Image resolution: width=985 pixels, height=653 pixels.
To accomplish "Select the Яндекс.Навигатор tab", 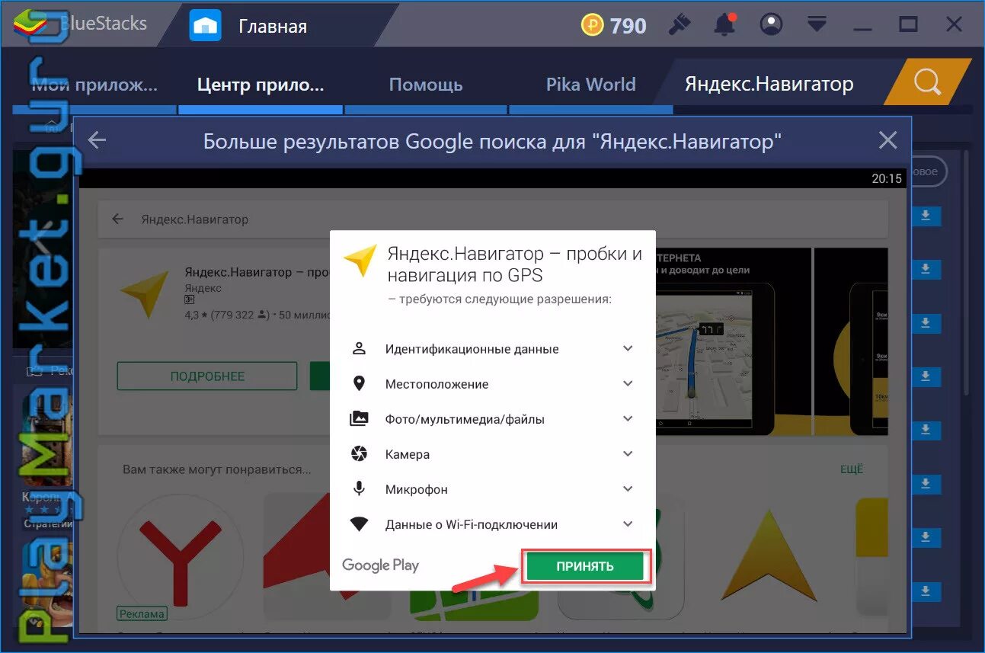I will point(769,84).
